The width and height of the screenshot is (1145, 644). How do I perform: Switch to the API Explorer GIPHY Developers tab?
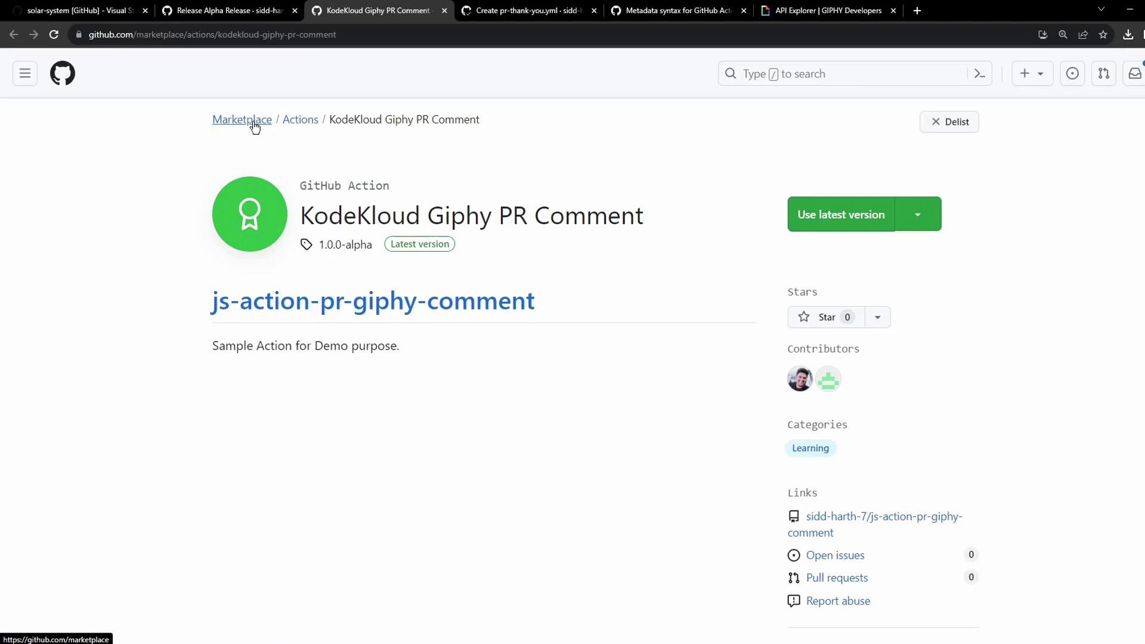tap(828, 10)
